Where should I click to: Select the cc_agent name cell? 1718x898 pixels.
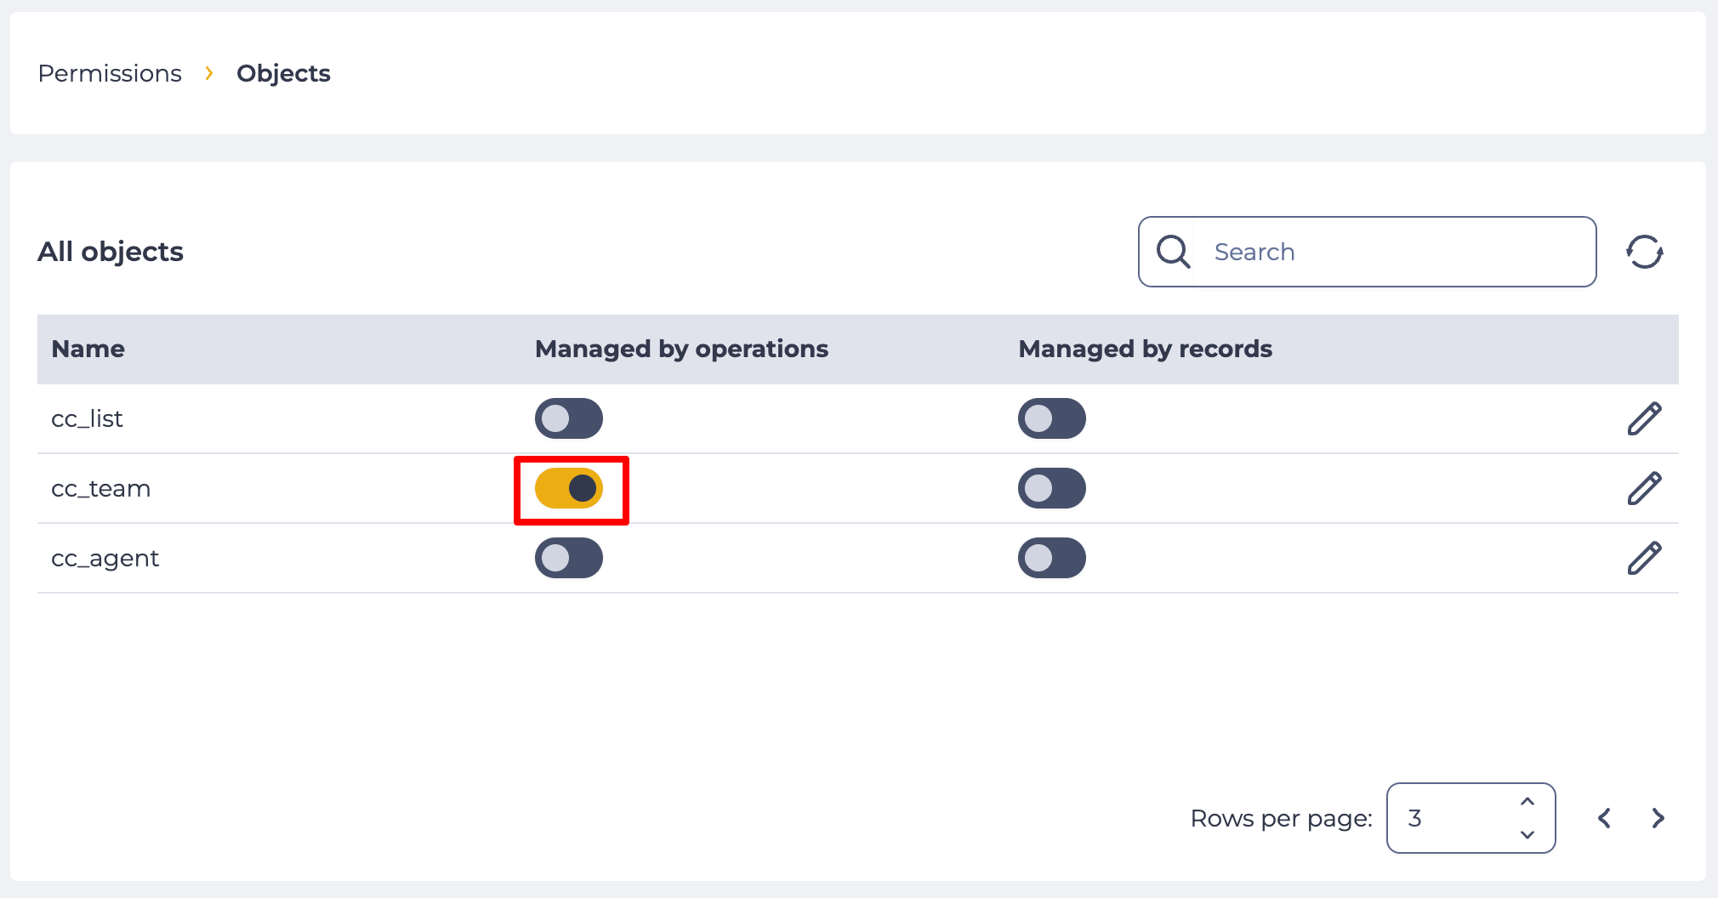pyautogui.click(x=105, y=558)
